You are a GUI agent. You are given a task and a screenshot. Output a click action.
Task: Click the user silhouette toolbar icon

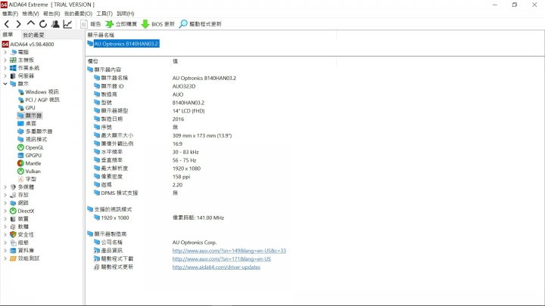click(55, 24)
